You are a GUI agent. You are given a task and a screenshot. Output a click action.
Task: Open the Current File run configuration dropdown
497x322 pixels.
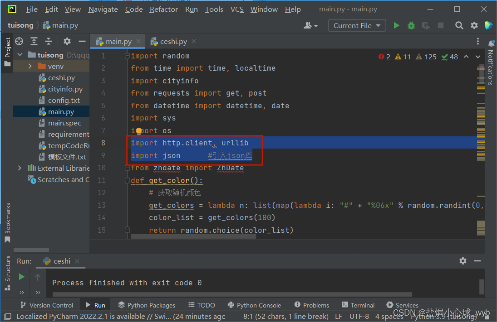(357, 26)
